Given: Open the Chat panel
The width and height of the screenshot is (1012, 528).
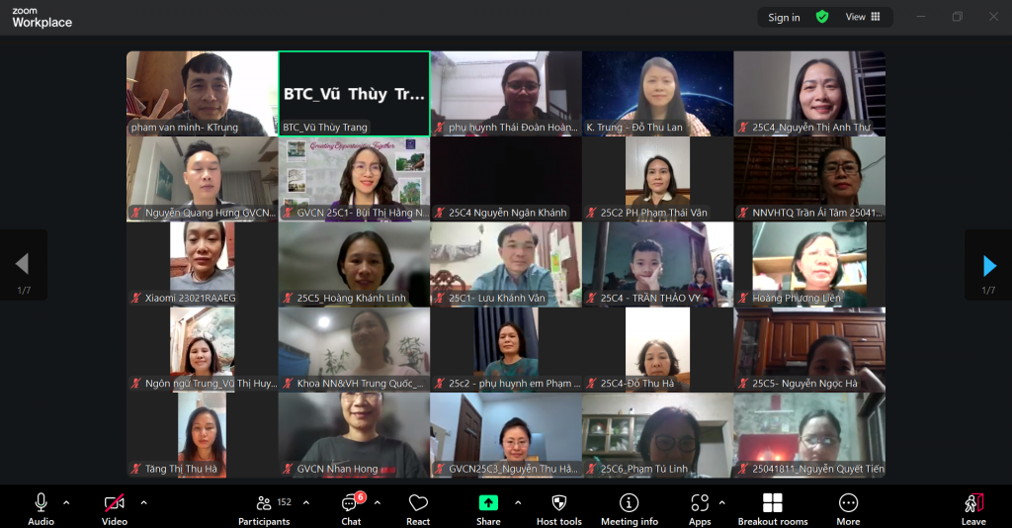Looking at the screenshot, I should point(351,506).
